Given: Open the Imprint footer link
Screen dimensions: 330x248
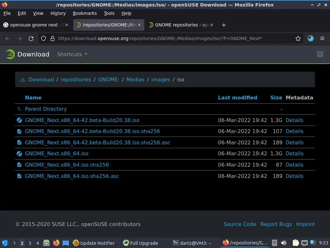Looking at the screenshot, I should [306, 224].
